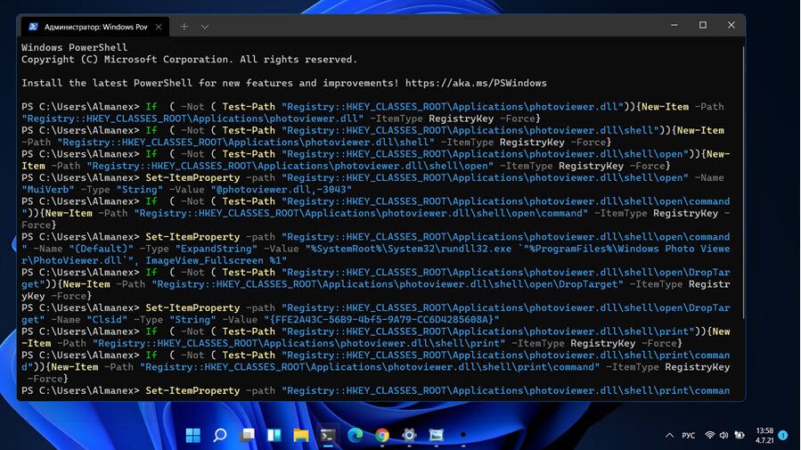
Task: Open the volume control in the tray
Action: [723, 436]
